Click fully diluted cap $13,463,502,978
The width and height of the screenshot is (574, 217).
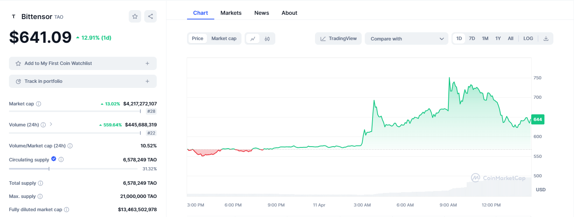tap(137, 210)
